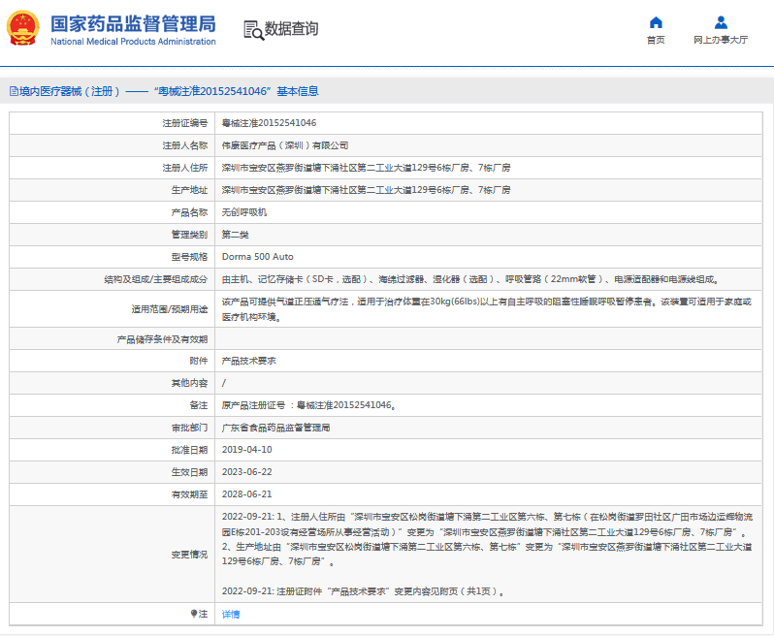Click the 备注 original certificate number text
Screen dimensions: 774x636
[x=308, y=405]
